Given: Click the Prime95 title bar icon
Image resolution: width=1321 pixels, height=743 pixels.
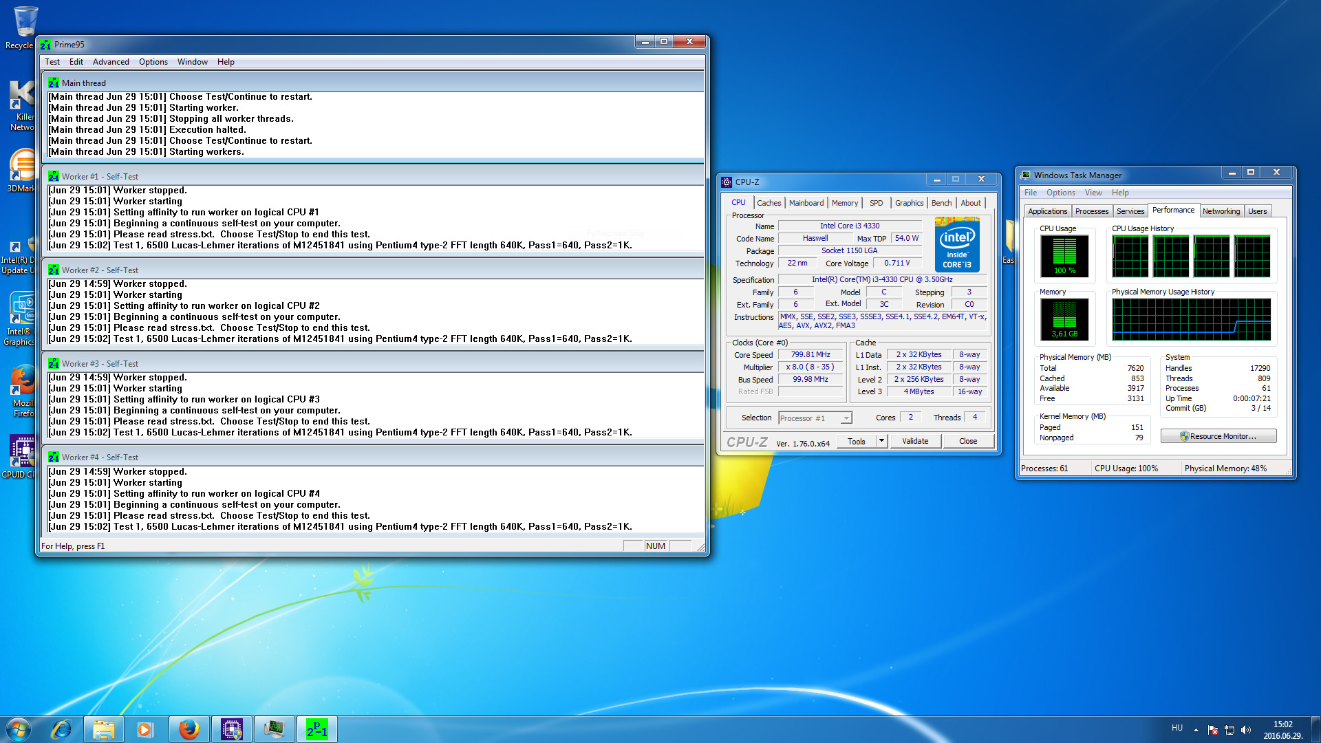Looking at the screenshot, I should (x=45, y=45).
